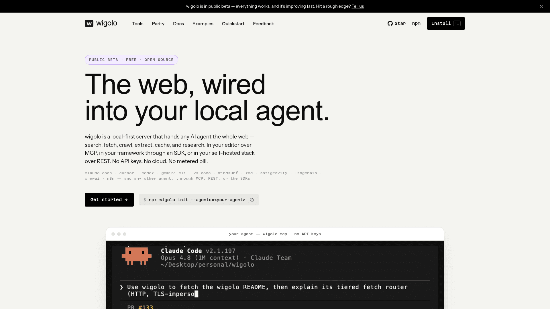Image resolution: width=550 pixels, height=309 pixels.
Task: Copy the npx wigolo init command
Action: click(x=252, y=200)
